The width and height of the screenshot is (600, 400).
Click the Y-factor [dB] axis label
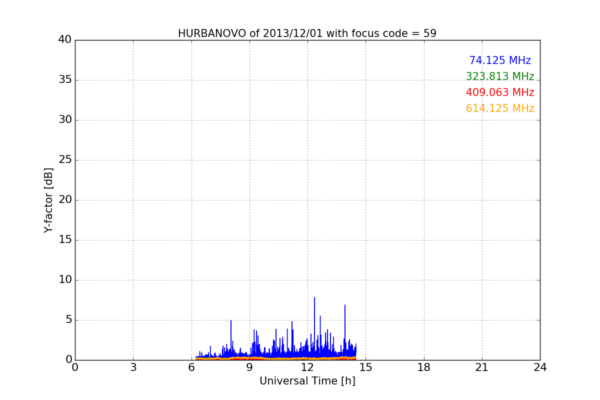point(48,200)
